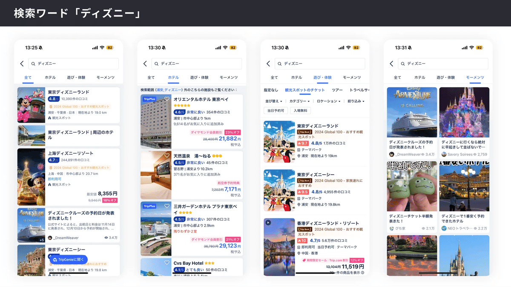Screen dimensions: 511x287
Task: Select 観光スポットのチケット sub-tab
Action: pos(305,90)
